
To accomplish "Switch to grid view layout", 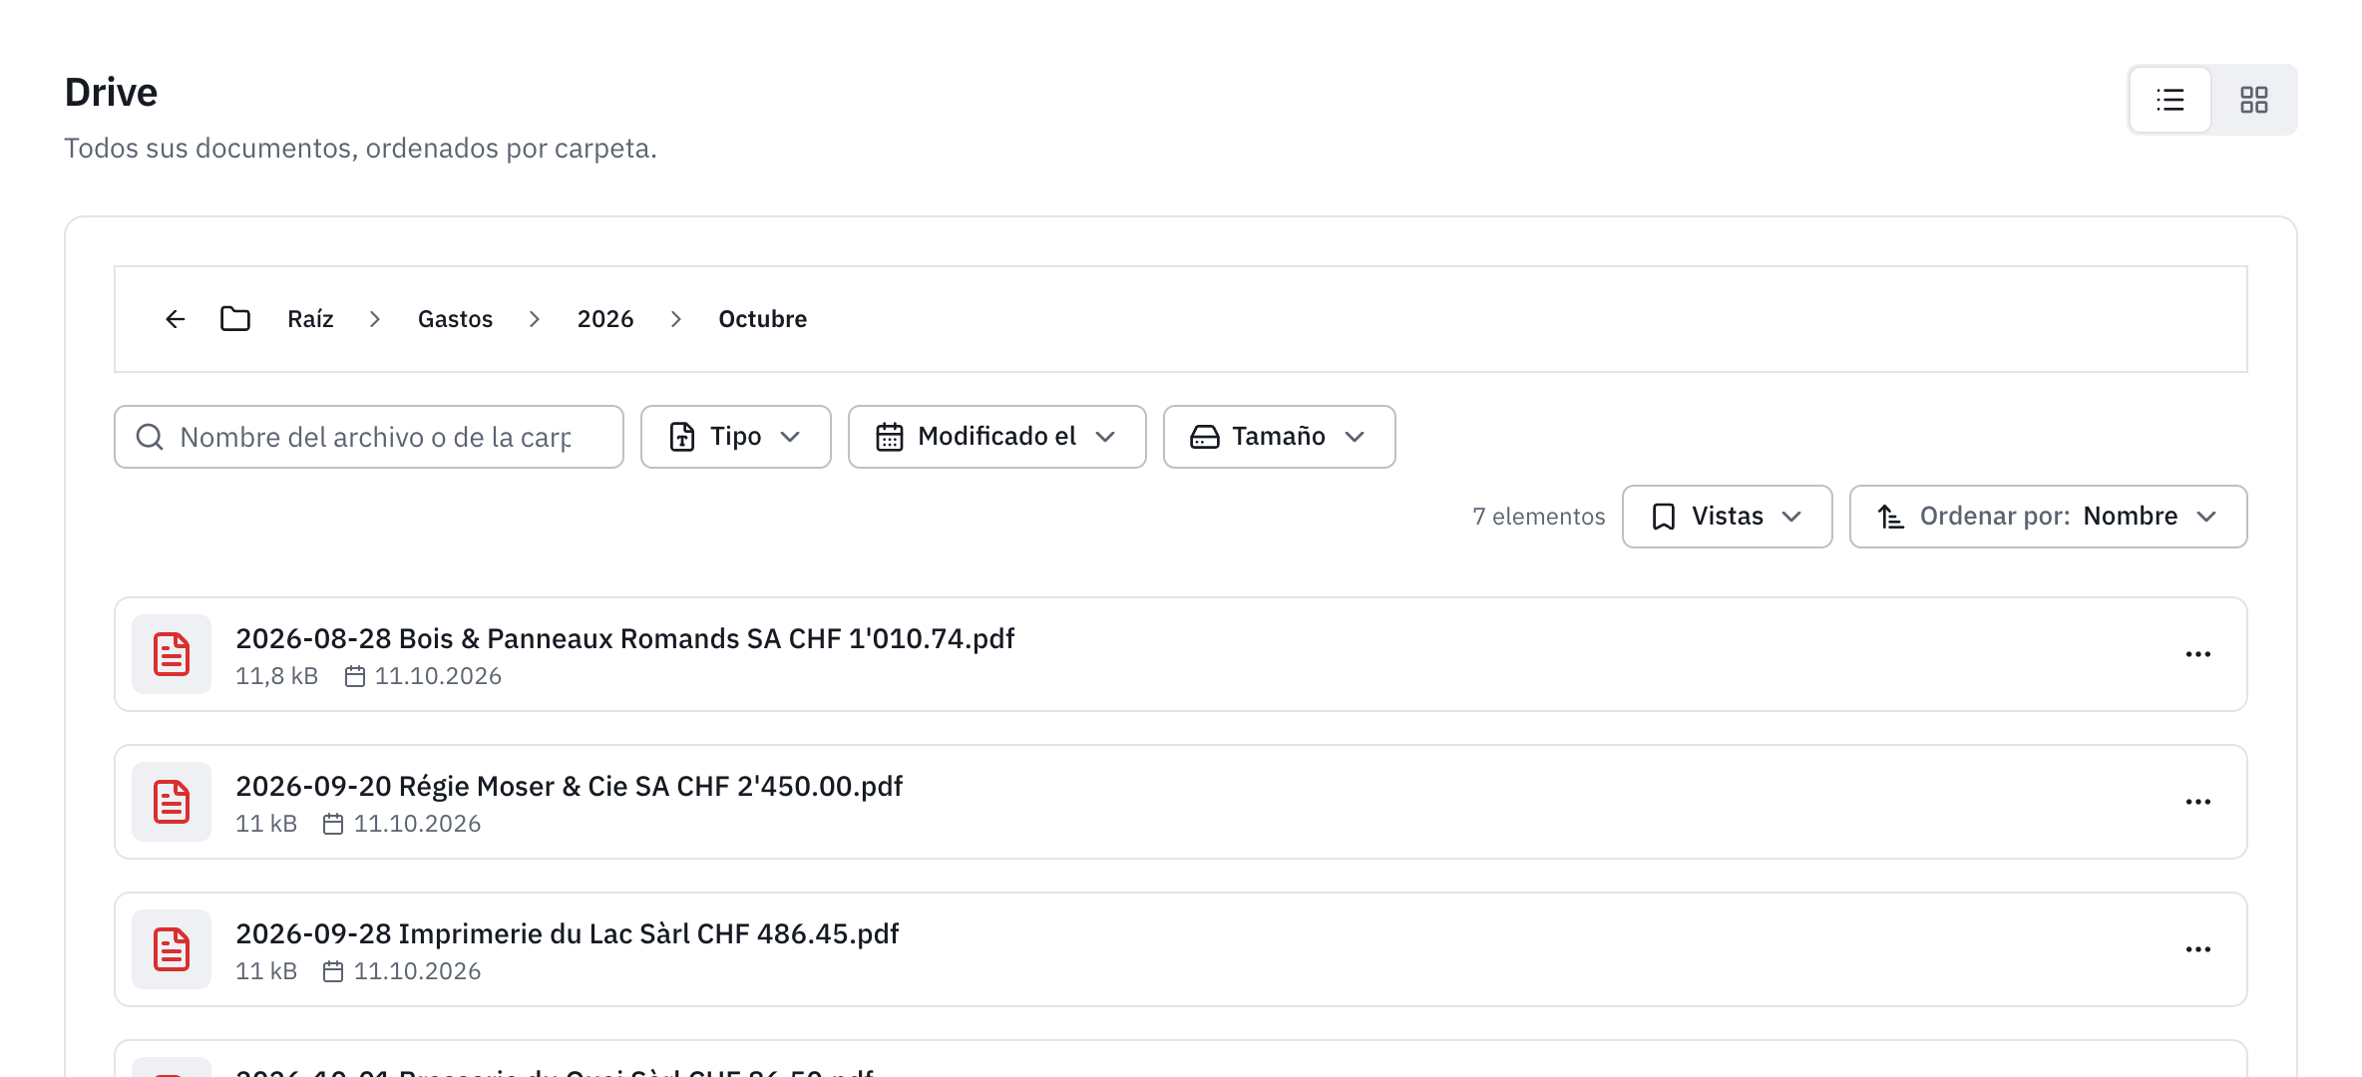I will (2253, 100).
